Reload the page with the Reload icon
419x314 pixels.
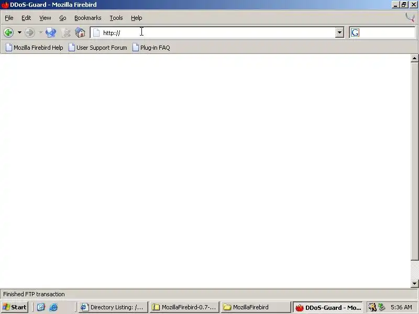point(51,32)
